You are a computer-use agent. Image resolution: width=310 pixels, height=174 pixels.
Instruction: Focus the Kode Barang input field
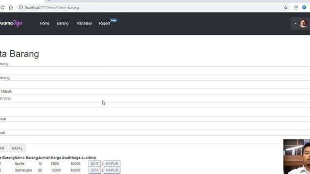(x=155, y=71)
